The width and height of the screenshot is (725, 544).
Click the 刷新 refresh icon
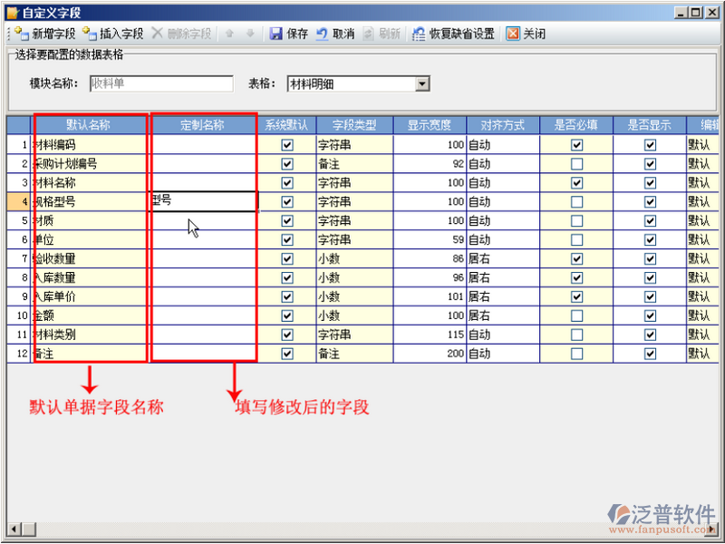tap(369, 34)
